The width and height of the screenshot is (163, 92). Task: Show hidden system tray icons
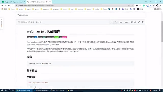point(119,90)
